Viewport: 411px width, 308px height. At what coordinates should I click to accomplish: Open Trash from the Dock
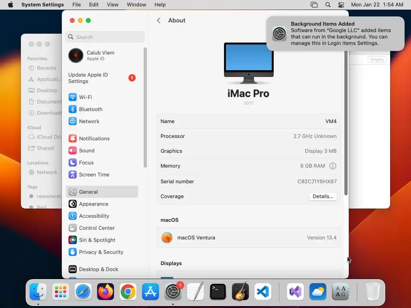click(x=372, y=292)
